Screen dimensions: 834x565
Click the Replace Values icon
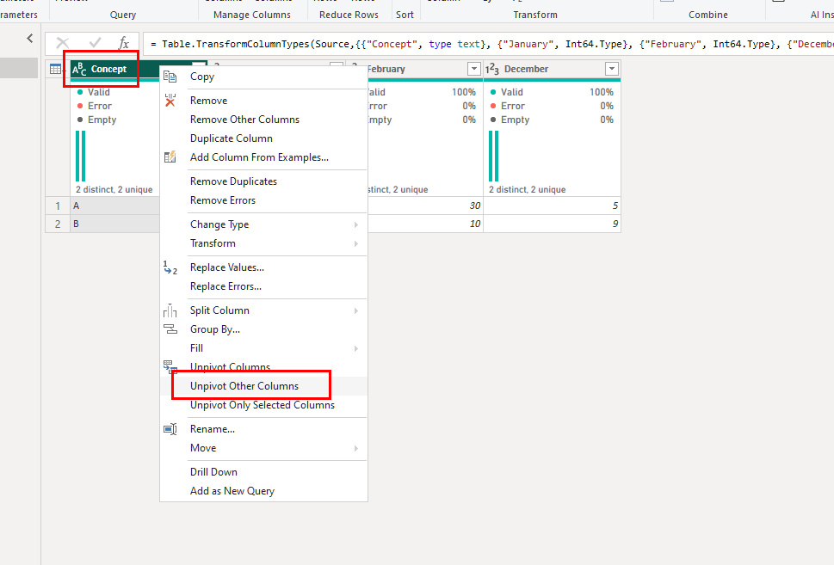(170, 267)
